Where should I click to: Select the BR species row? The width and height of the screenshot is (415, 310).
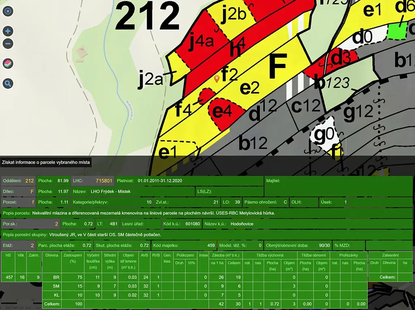pyautogui.click(x=57, y=277)
